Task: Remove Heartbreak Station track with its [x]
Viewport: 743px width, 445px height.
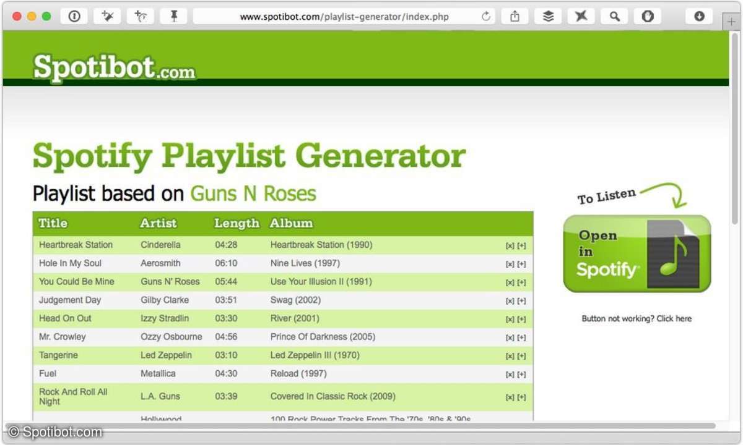Action: coord(510,245)
